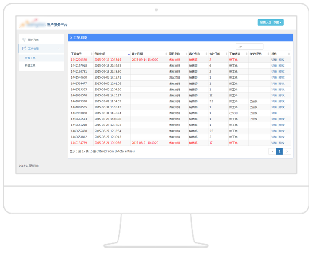Click the 创建时间 column sort arrow
Screen dimensions: 313x257
(x=129, y=54)
